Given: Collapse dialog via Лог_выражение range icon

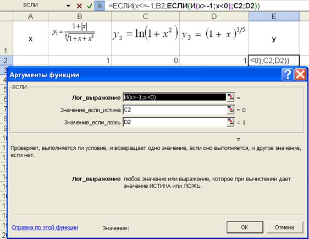Looking at the screenshot, I should (230, 97).
